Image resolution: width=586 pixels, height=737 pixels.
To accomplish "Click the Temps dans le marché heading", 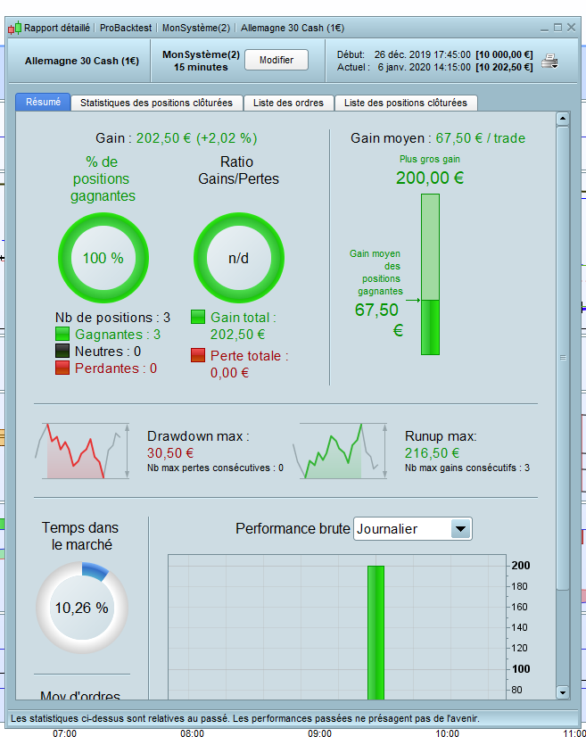I will 80,536.
